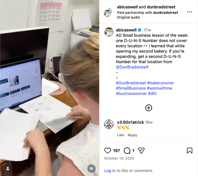Open the #bakeryowner hashtag
The width and height of the screenshot is (198, 176).
[x=160, y=83]
